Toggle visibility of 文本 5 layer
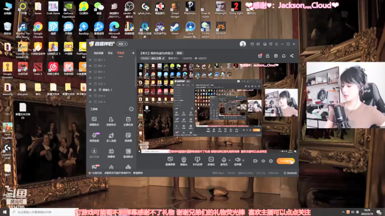This screenshot has height=216, width=385. tap(90, 84)
